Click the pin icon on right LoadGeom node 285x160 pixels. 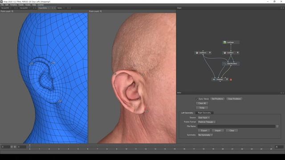(238, 52)
